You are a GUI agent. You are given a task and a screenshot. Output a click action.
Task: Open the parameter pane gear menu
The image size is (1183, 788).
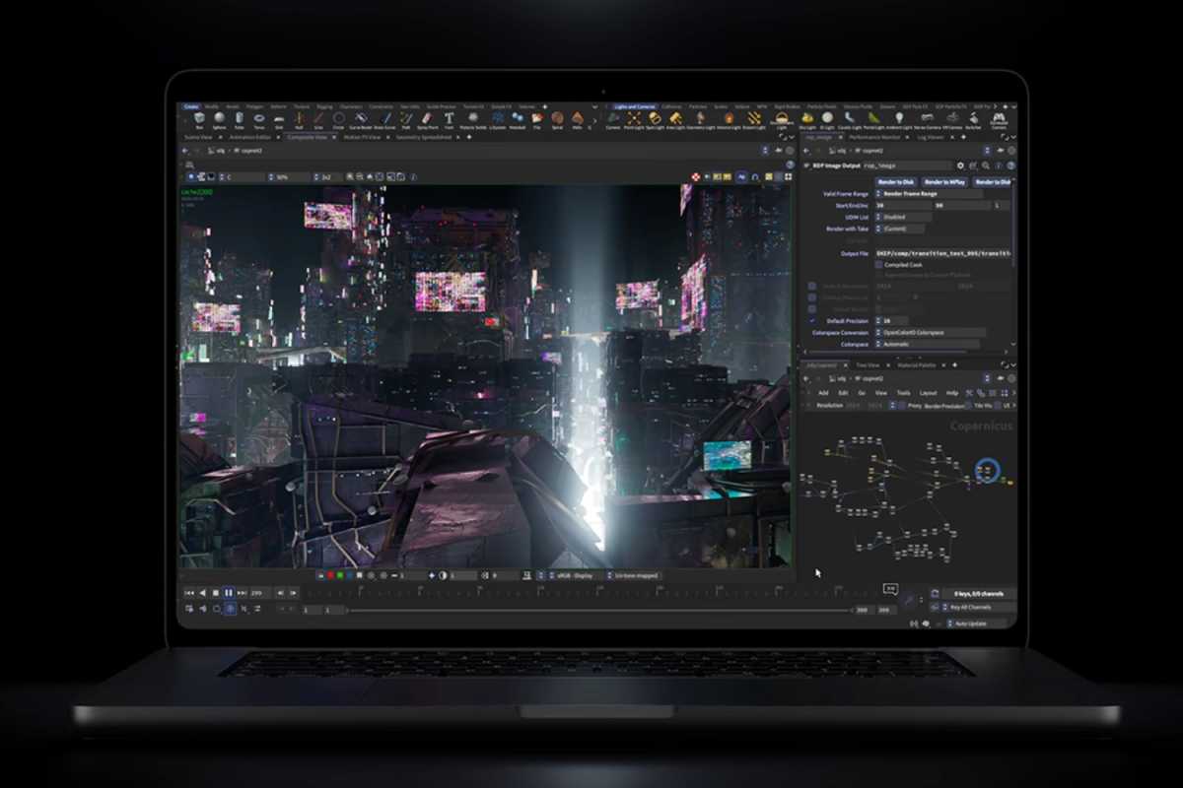960,165
